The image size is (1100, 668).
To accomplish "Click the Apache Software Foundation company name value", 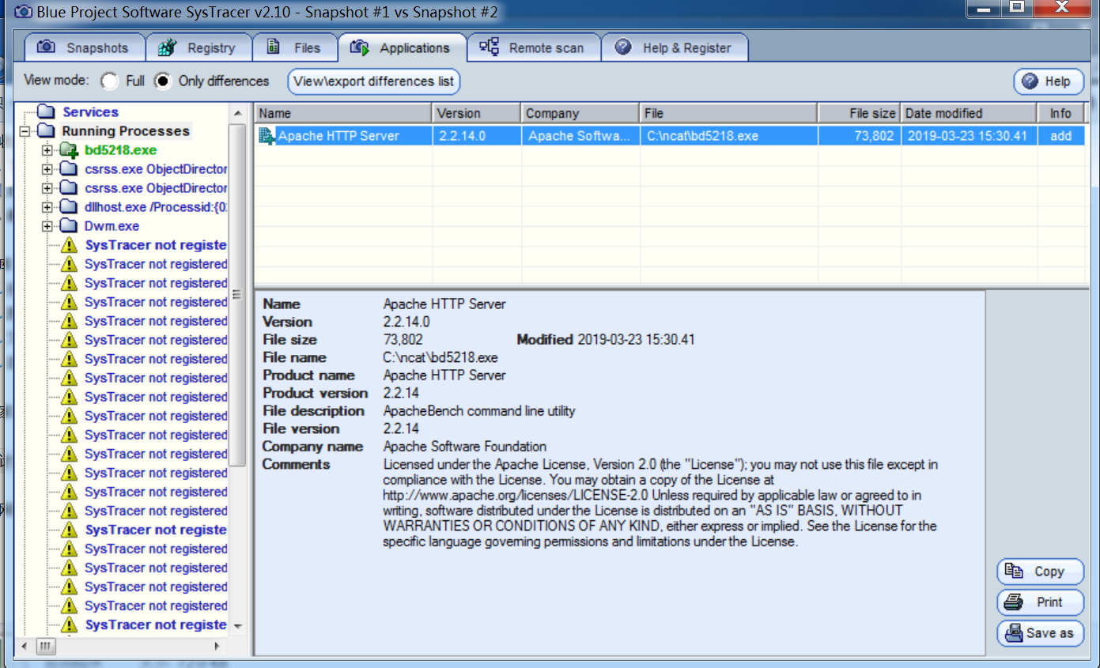I will click(x=465, y=447).
